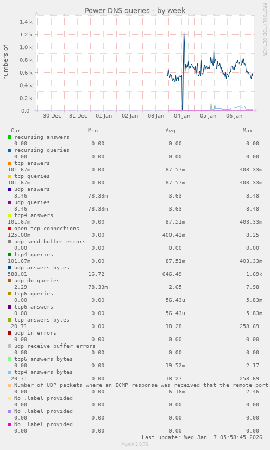Click the dark red udp in errors swatch
Image resolution: width=270 pixels, height=450 pixels.
click(9, 333)
